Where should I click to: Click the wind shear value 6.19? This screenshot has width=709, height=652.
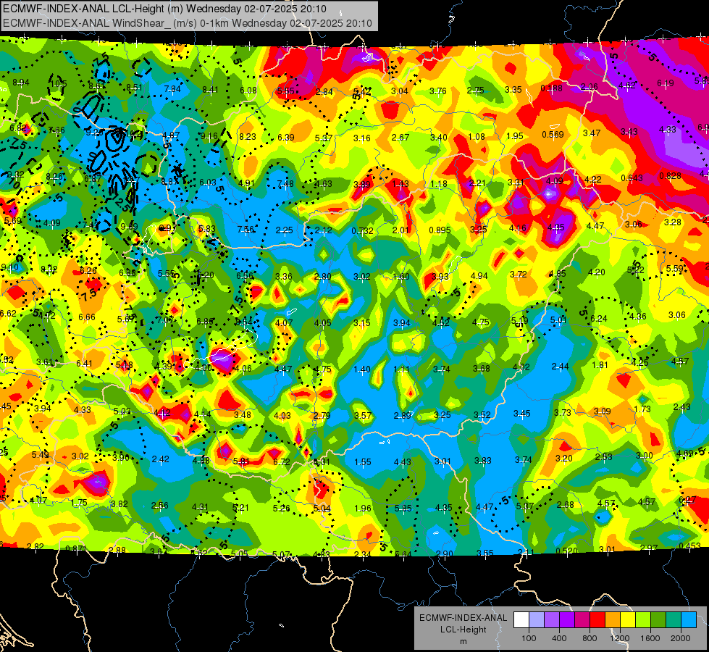665,83
